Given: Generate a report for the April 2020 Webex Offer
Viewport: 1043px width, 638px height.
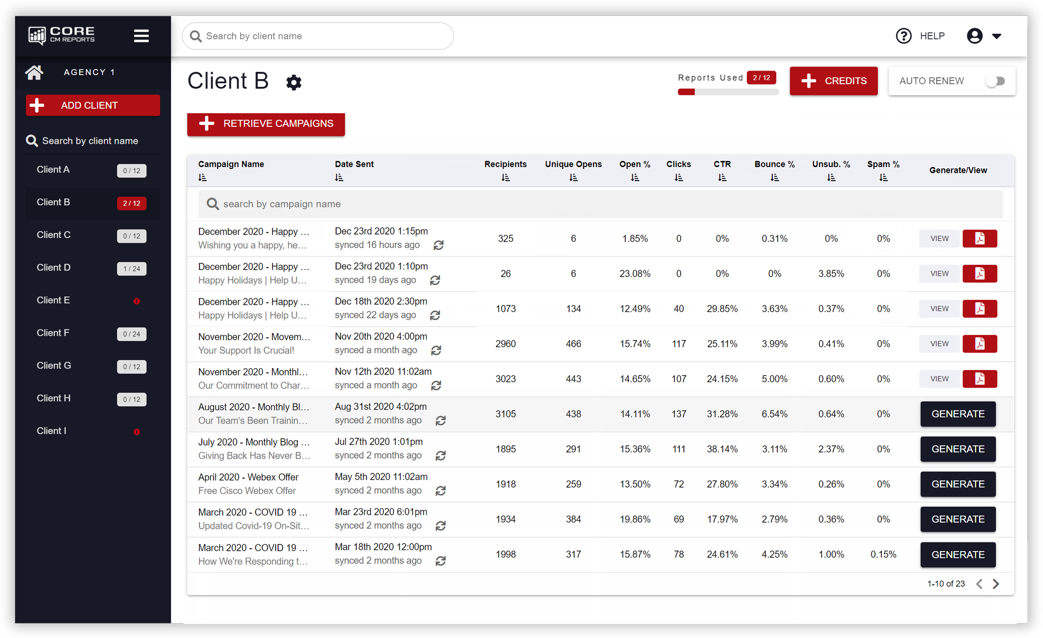Looking at the screenshot, I should (x=958, y=484).
